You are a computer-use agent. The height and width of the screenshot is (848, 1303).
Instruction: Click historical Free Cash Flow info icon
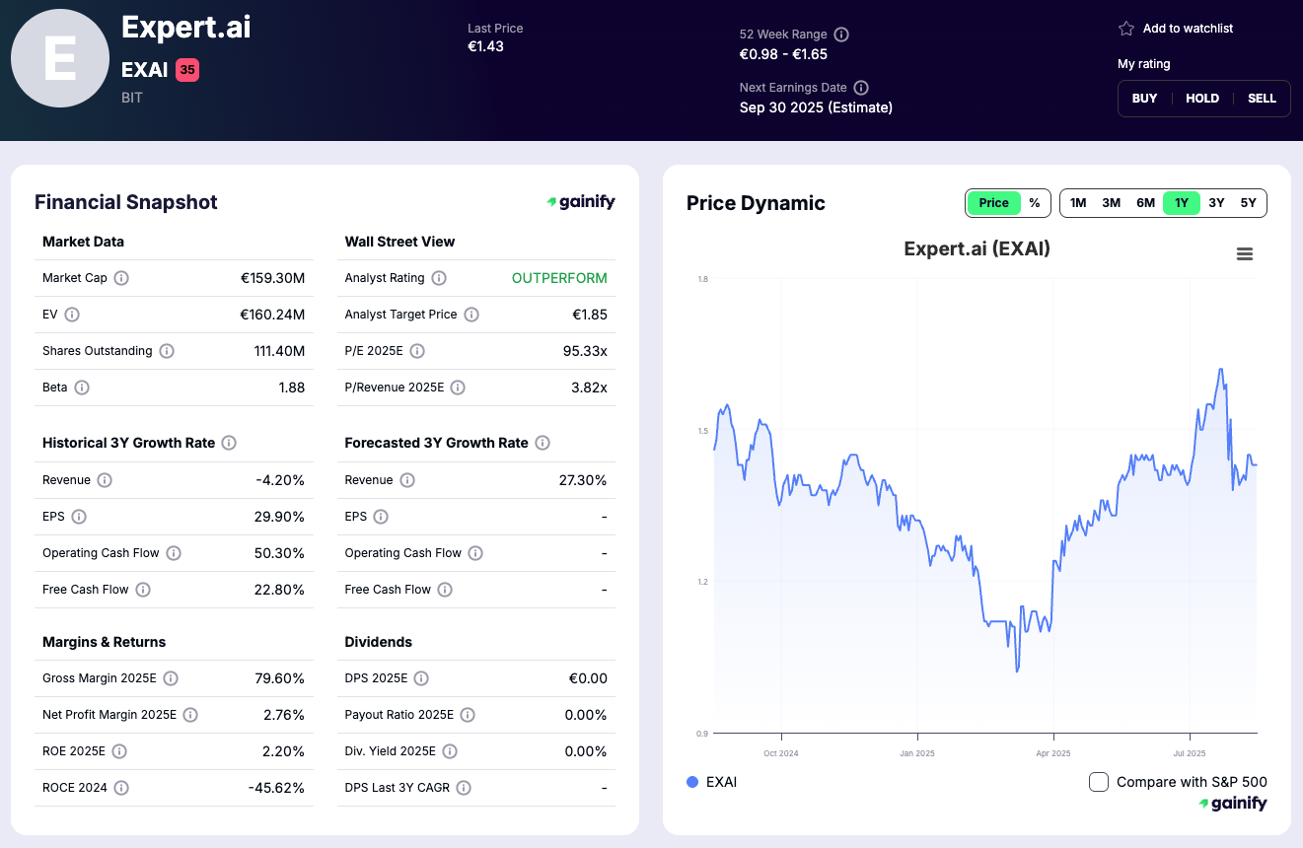(x=143, y=590)
